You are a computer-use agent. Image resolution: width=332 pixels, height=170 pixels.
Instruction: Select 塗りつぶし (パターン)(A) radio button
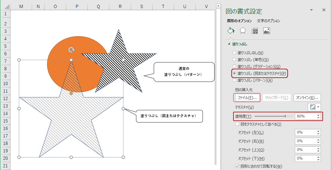(234, 80)
